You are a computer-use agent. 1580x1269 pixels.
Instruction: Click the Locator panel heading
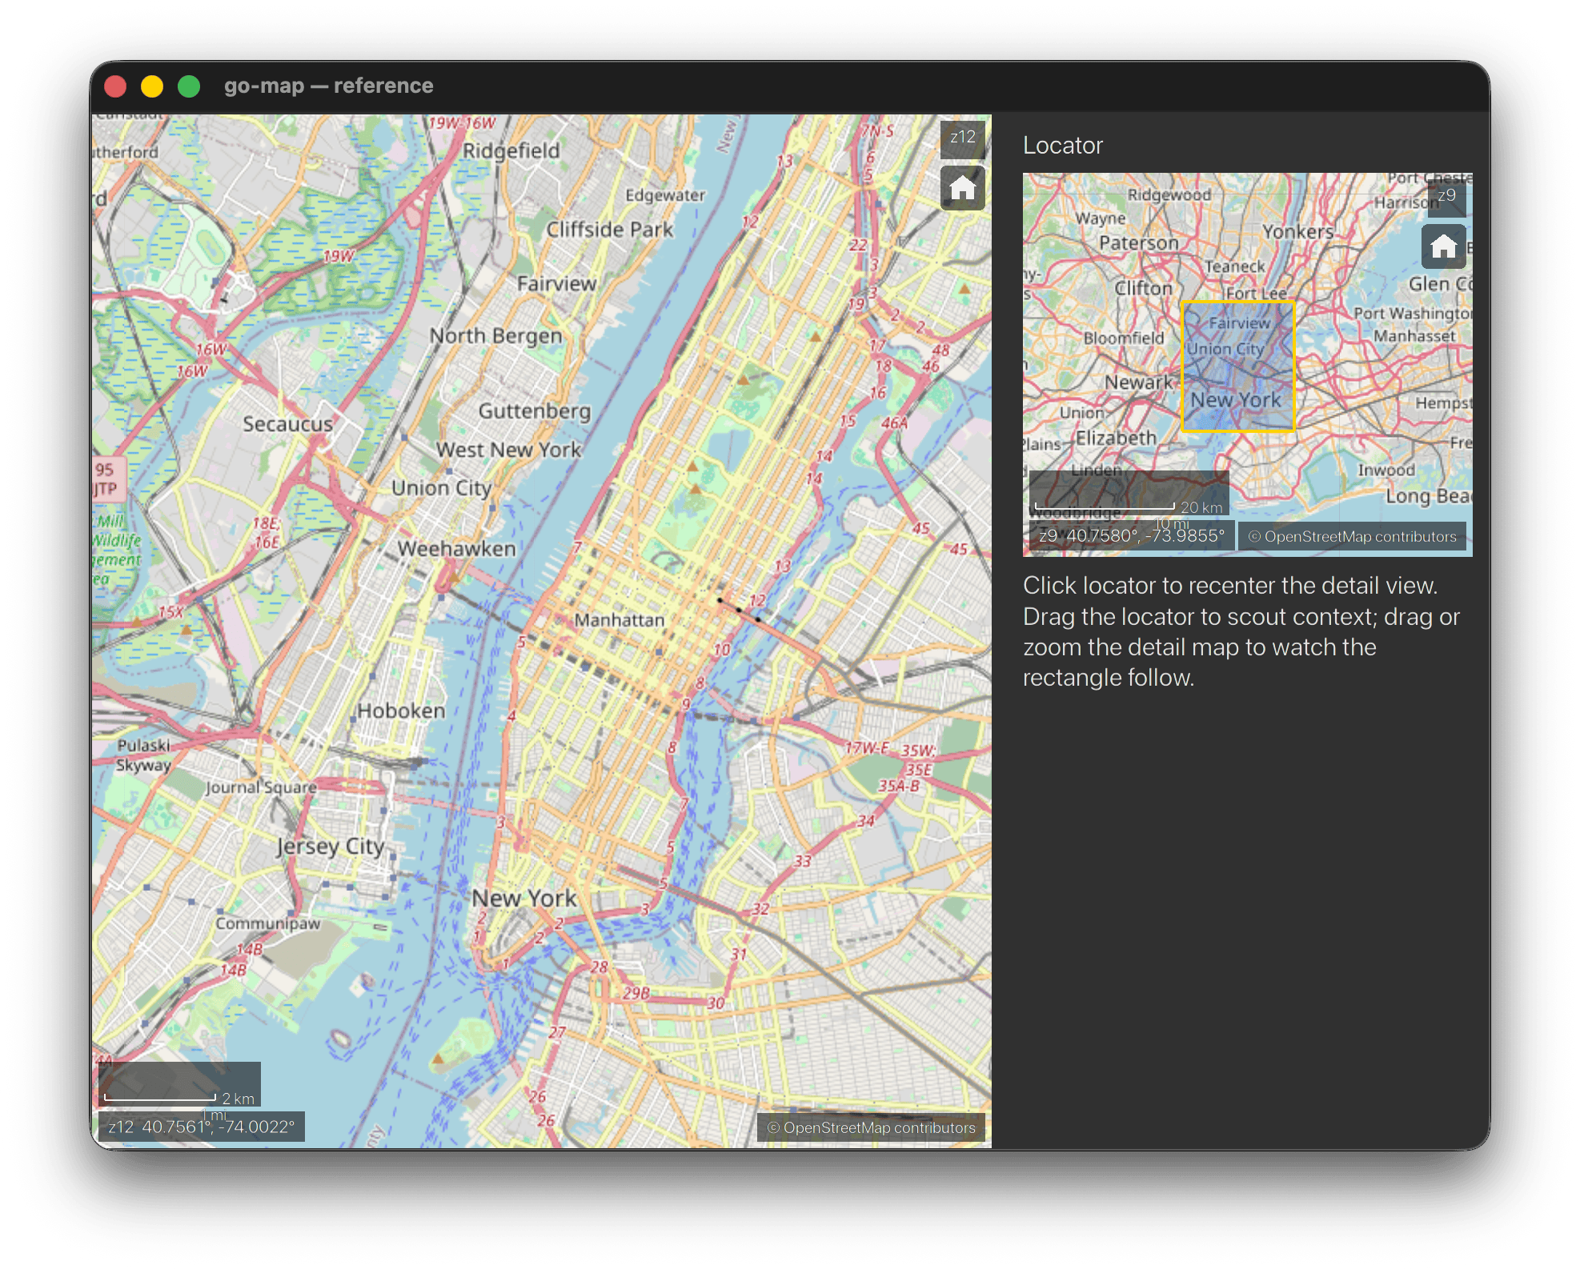[1062, 146]
